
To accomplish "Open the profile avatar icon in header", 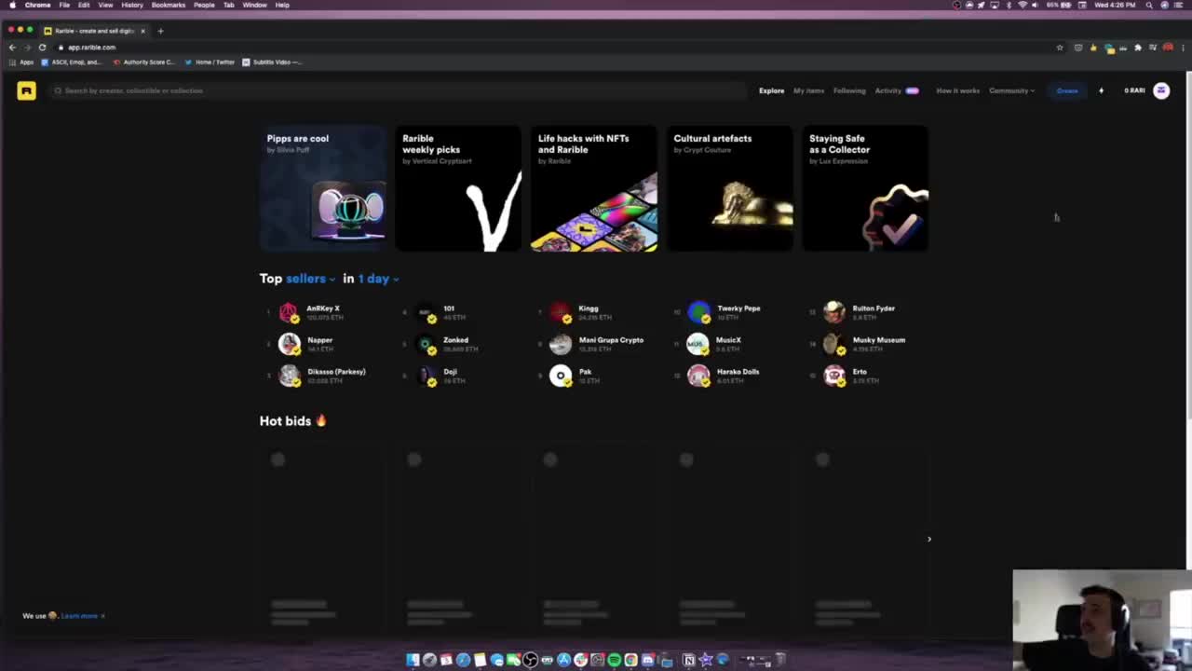I will (1161, 90).
